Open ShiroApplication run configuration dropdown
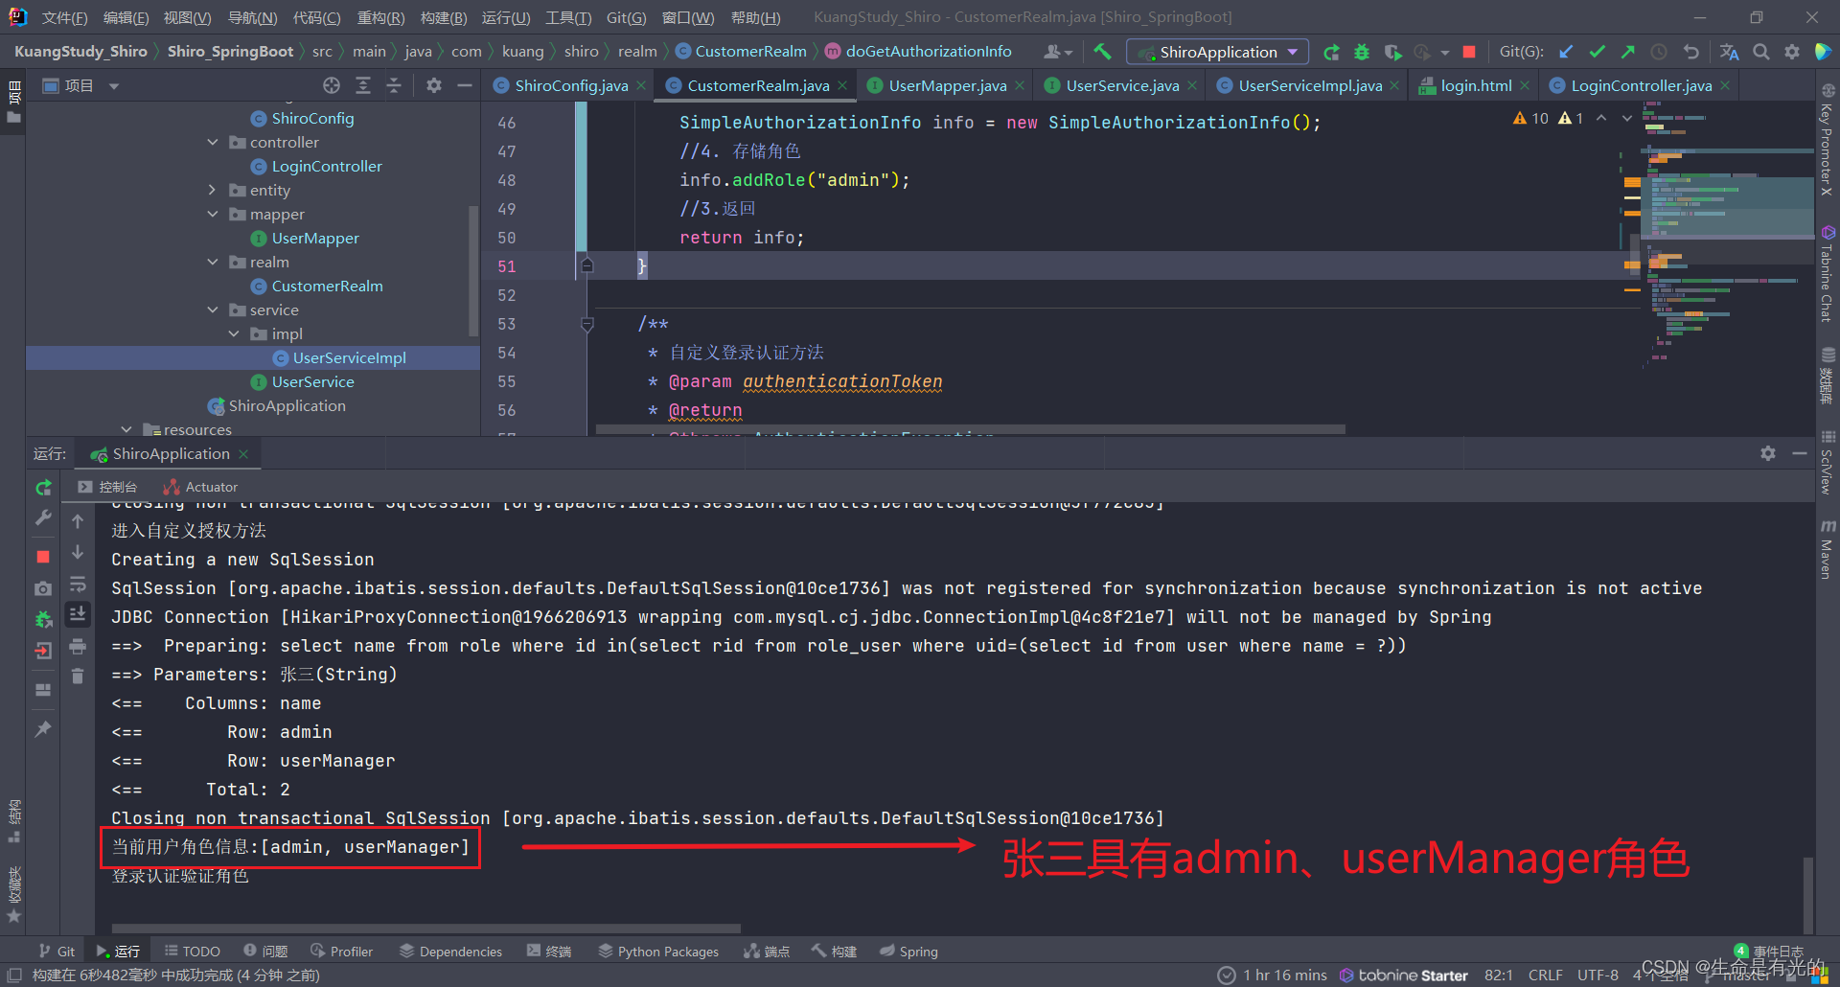1840x987 pixels. (x=1217, y=52)
